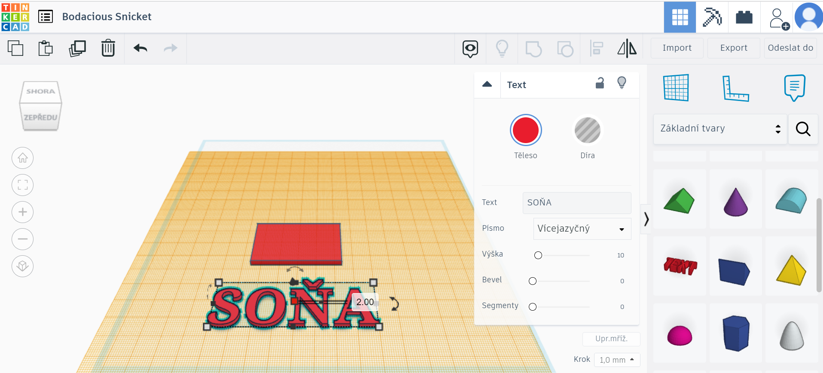Click the show all lightbulb toolbar icon
The height and width of the screenshot is (373, 823).
click(502, 49)
